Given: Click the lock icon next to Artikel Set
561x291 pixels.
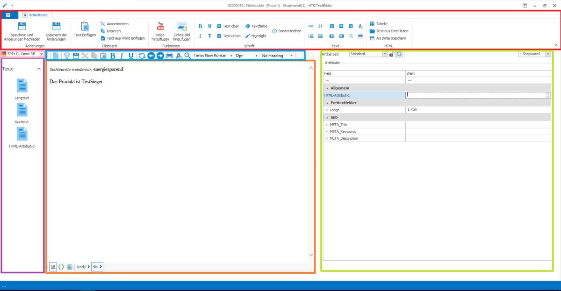Looking at the screenshot, I should click(x=391, y=54).
